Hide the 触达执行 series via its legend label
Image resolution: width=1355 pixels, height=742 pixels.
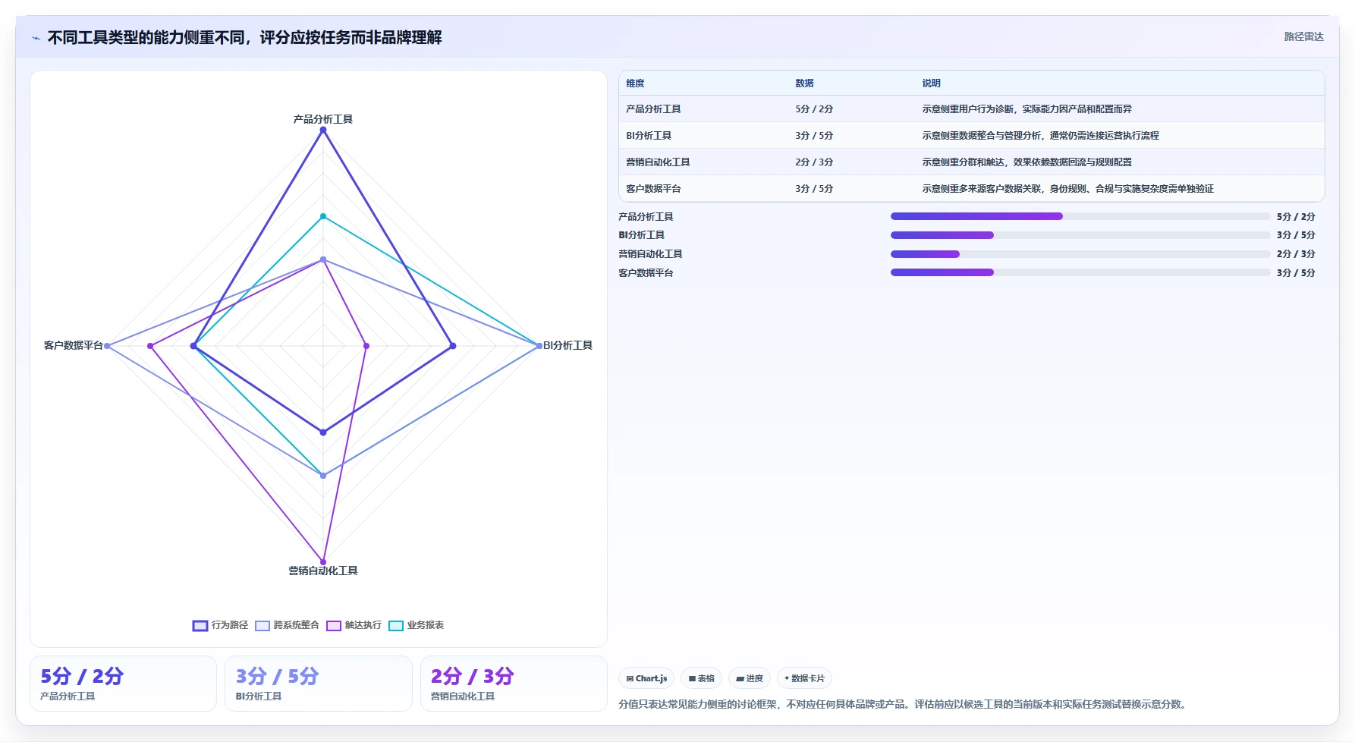pyautogui.click(x=363, y=625)
